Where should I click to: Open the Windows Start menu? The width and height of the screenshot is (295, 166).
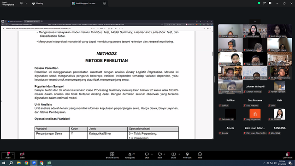pyautogui.click(x=4, y=163)
